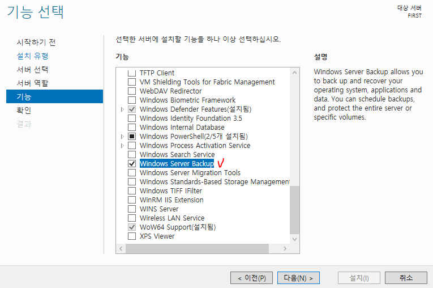Check Windows Server Migration Tools box
Image resolution: width=433 pixels, height=288 pixels.
pyautogui.click(x=132, y=173)
